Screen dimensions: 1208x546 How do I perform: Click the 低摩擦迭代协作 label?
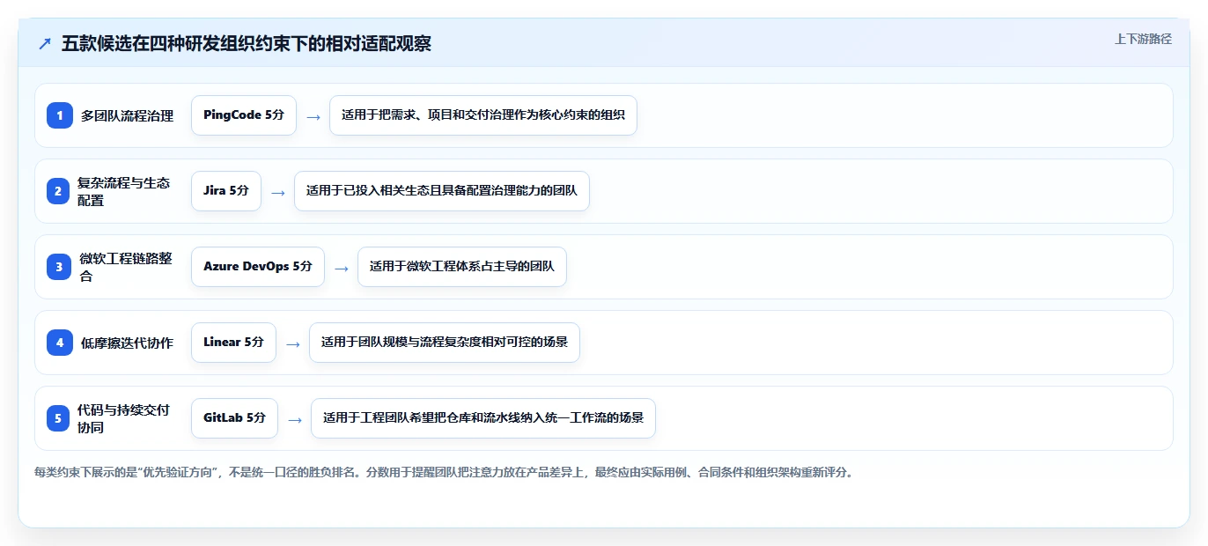128,343
